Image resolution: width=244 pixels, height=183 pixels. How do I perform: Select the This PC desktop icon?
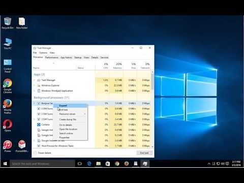[8, 44]
